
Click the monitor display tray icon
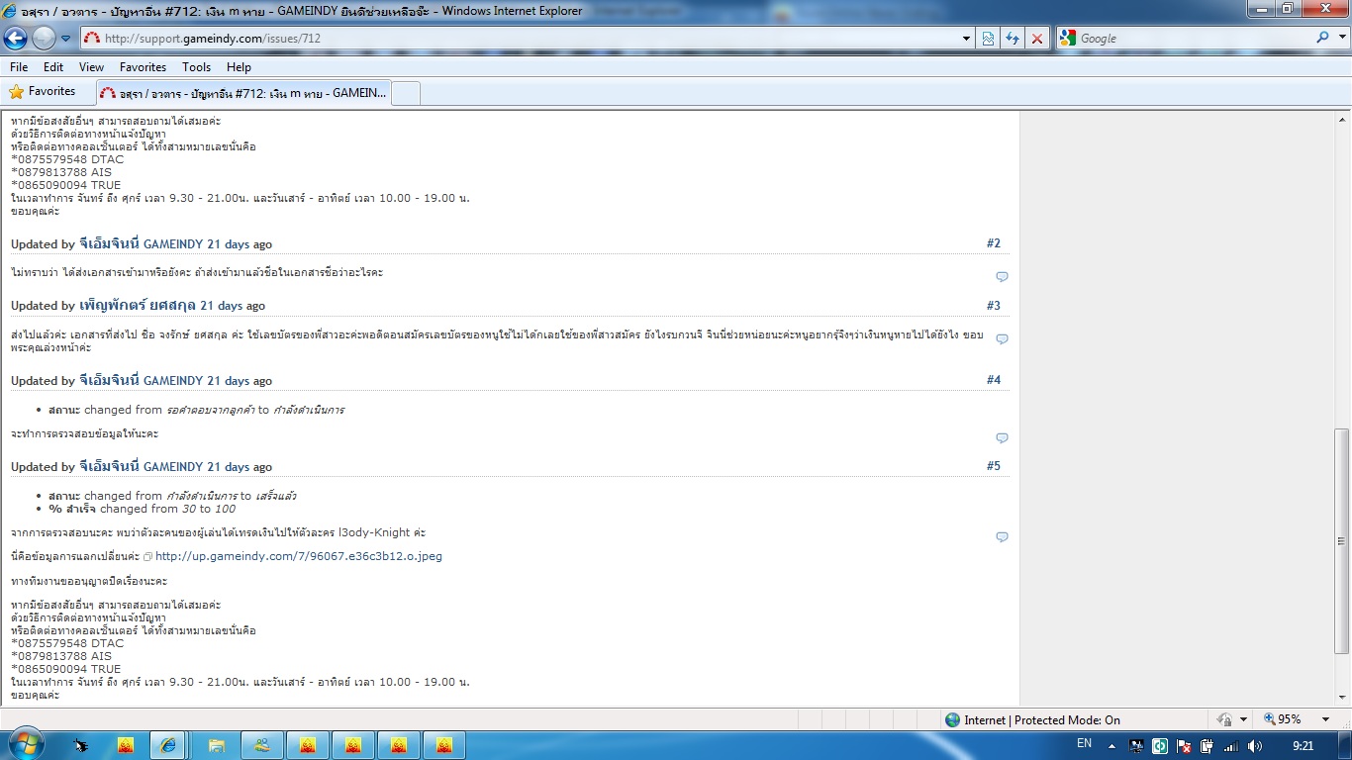1136,745
